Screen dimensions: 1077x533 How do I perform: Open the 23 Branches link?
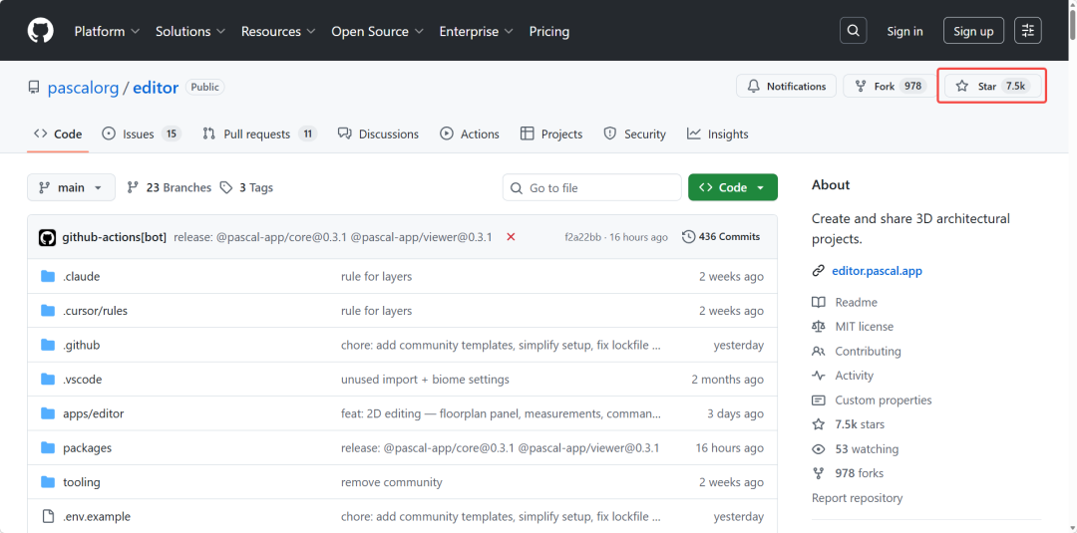pyautogui.click(x=169, y=187)
